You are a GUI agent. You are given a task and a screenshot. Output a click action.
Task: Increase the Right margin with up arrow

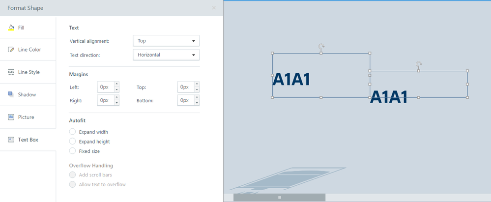(x=117, y=97)
